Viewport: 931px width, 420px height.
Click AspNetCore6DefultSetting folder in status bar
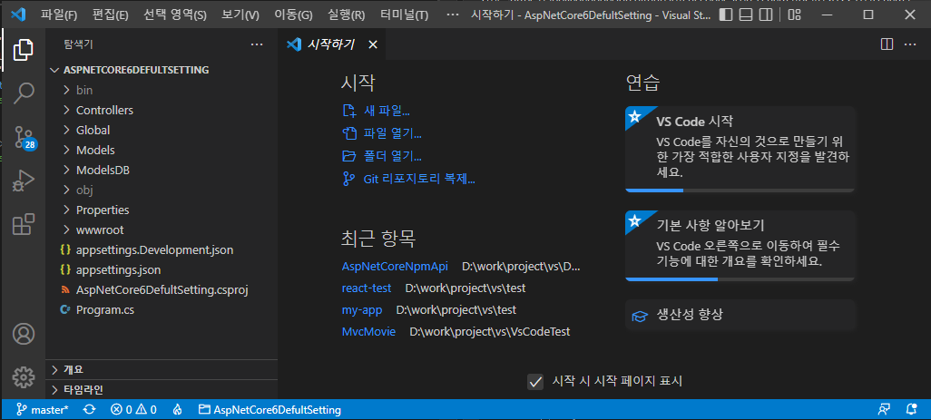pos(270,409)
